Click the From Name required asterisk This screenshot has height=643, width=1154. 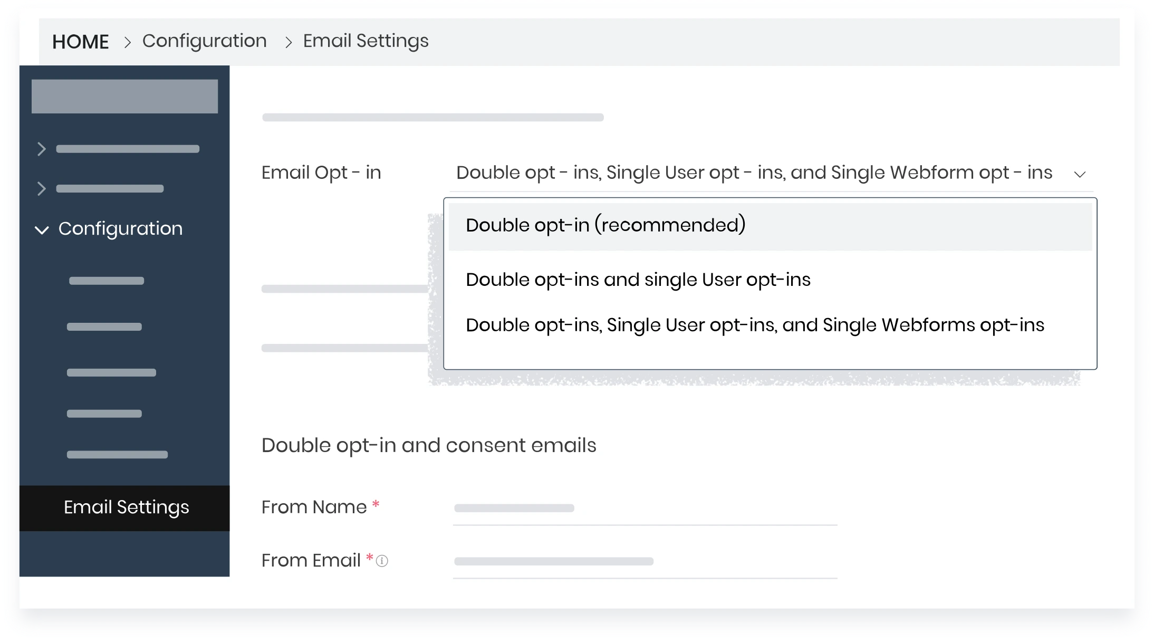[376, 504]
